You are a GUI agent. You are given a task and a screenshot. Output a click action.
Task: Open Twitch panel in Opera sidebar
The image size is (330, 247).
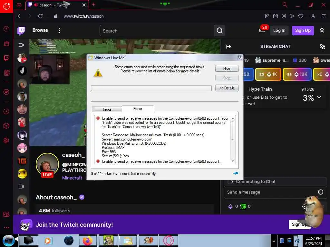[x=6, y=58]
